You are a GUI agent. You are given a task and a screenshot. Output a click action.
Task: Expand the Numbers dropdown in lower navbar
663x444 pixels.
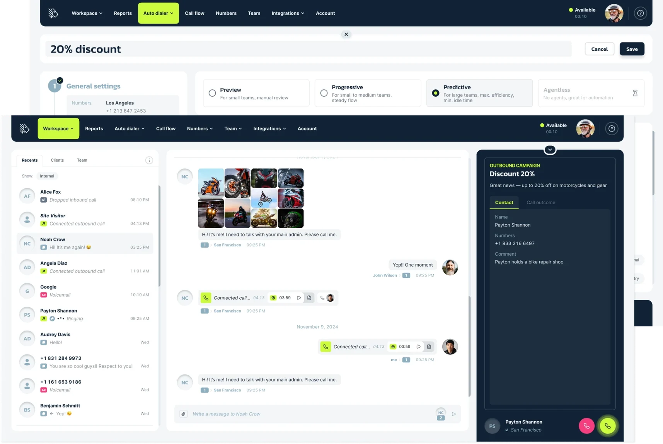click(x=200, y=128)
